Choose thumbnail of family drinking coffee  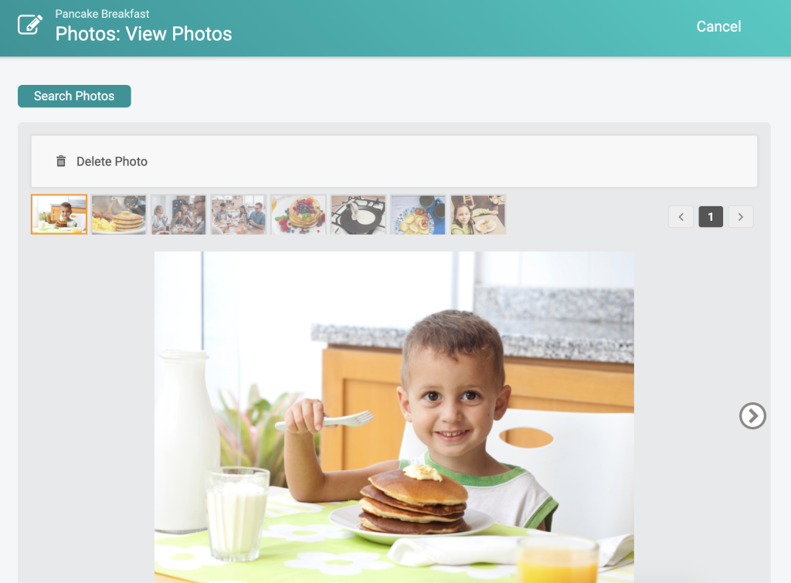click(178, 215)
